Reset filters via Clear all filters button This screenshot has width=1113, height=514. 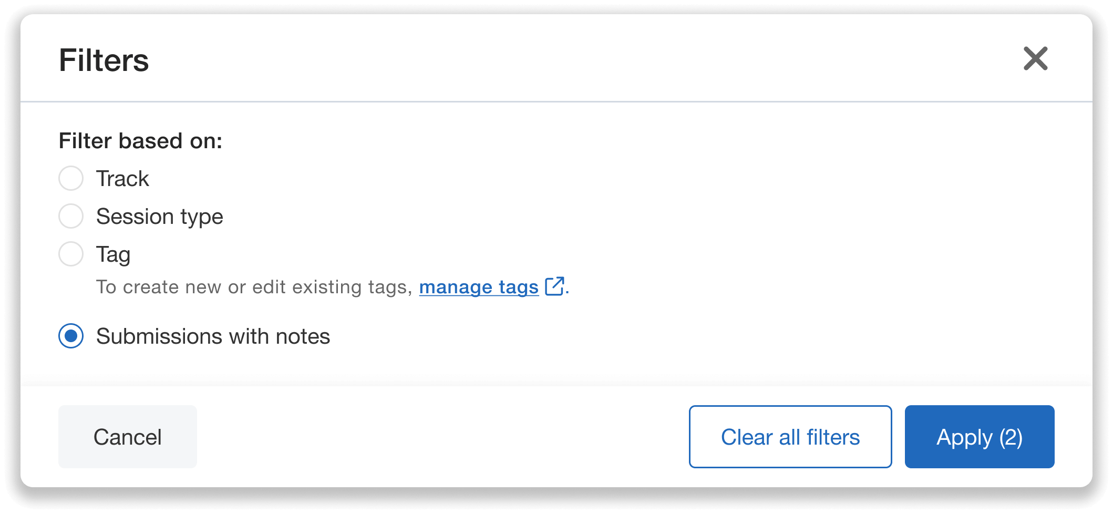790,436
